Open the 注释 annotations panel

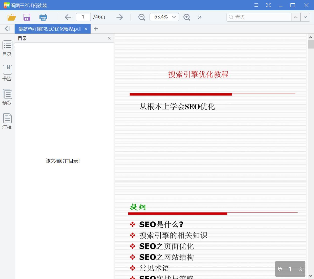click(x=7, y=121)
